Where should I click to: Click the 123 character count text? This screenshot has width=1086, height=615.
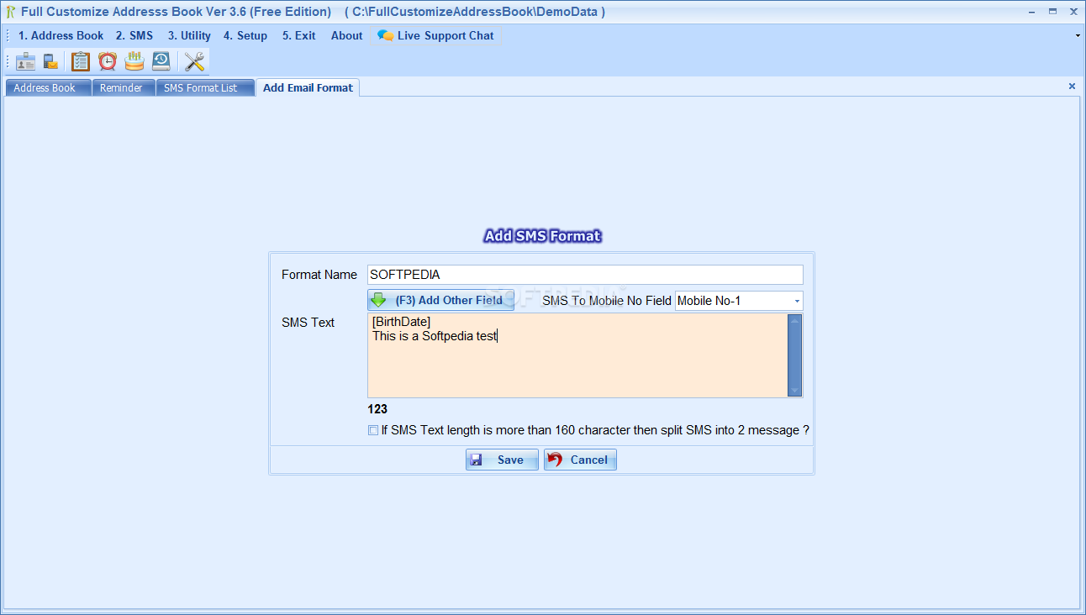tap(377, 409)
